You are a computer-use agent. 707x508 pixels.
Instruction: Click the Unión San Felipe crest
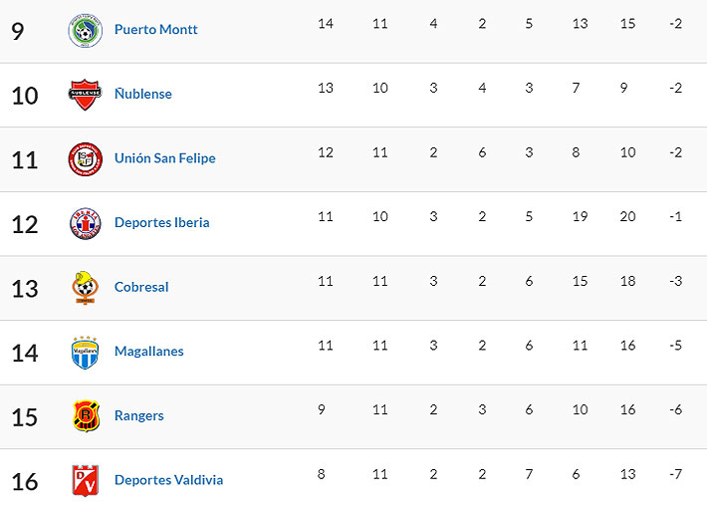pos(85,158)
